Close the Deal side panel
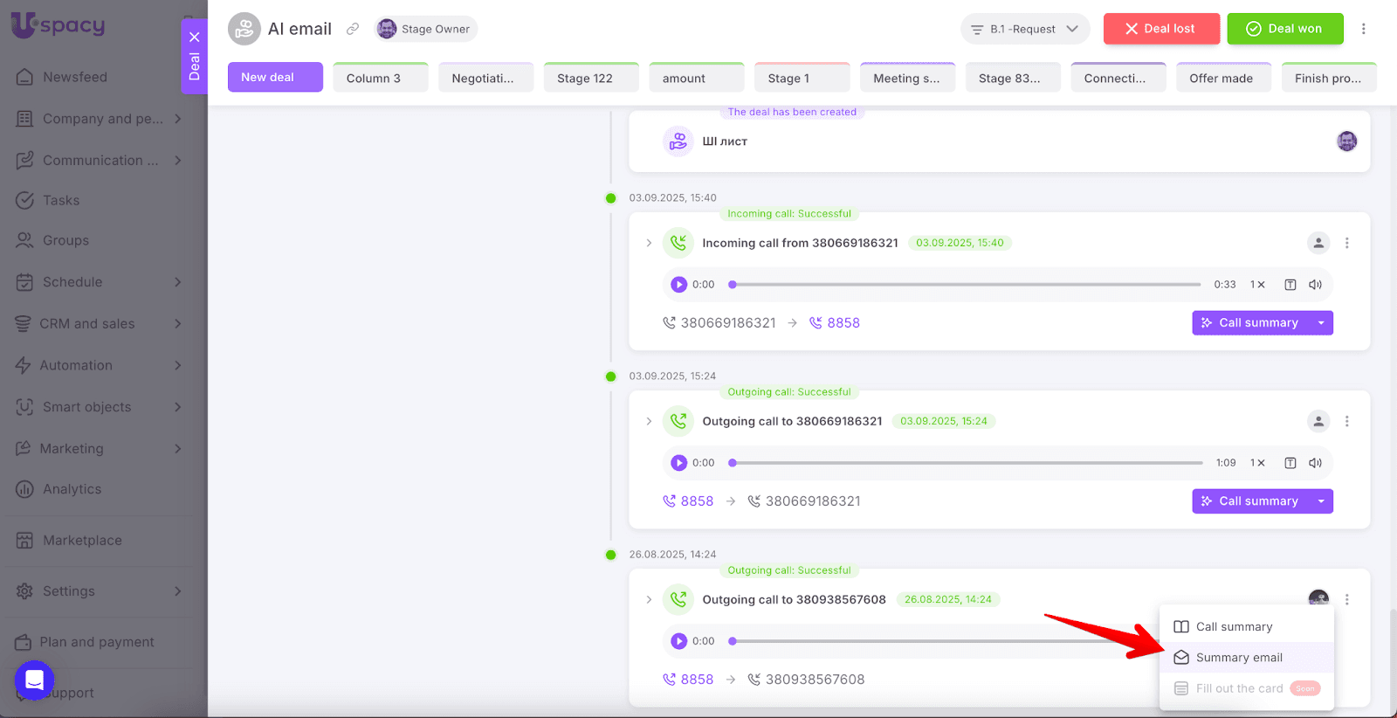This screenshot has width=1397, height=718. point(194,37)
